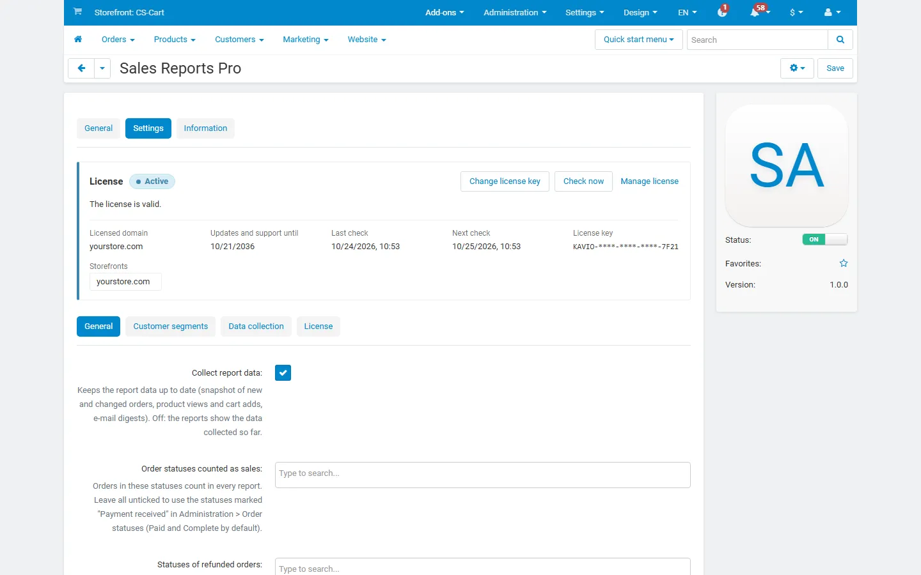Click the SA add-on logo
The width and height of the screenshot is (921, 575).
pos(787,165)
